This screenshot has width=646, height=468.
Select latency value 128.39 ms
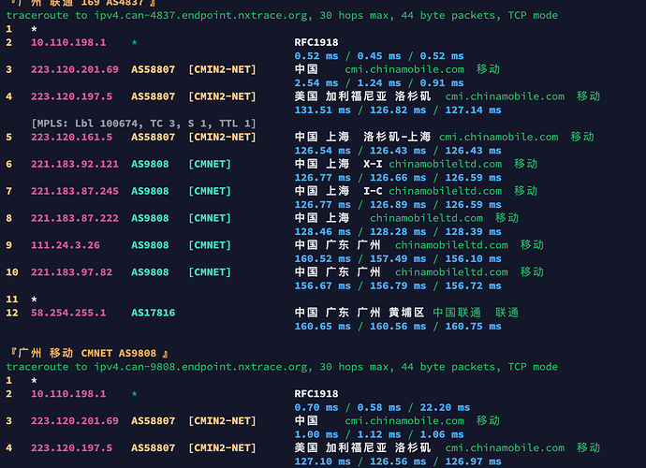(474, 232)
